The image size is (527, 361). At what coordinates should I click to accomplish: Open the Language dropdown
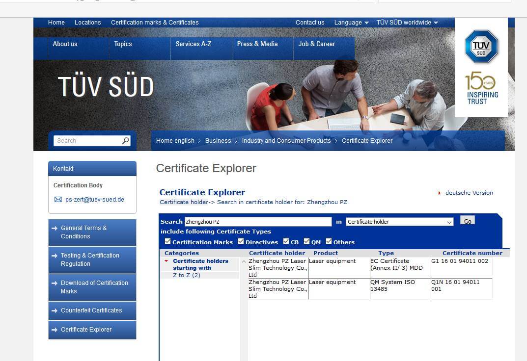point(351,23)
